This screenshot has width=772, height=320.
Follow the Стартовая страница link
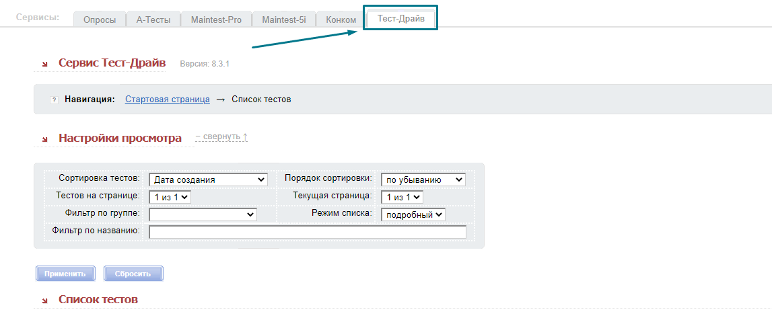[168, 99]
